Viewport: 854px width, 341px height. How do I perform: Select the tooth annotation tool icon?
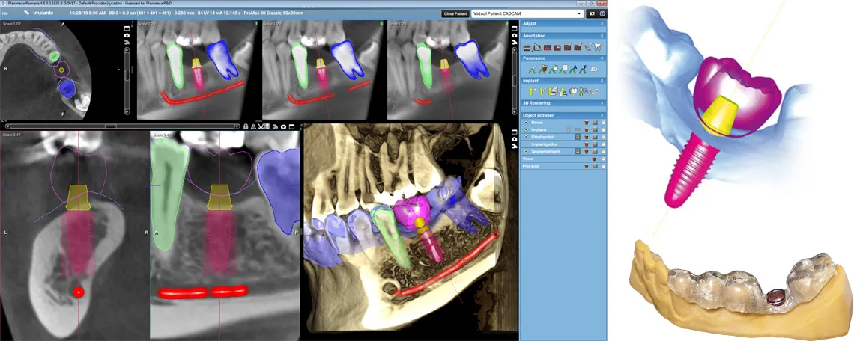pyautogui.click(x=598, y=47)
